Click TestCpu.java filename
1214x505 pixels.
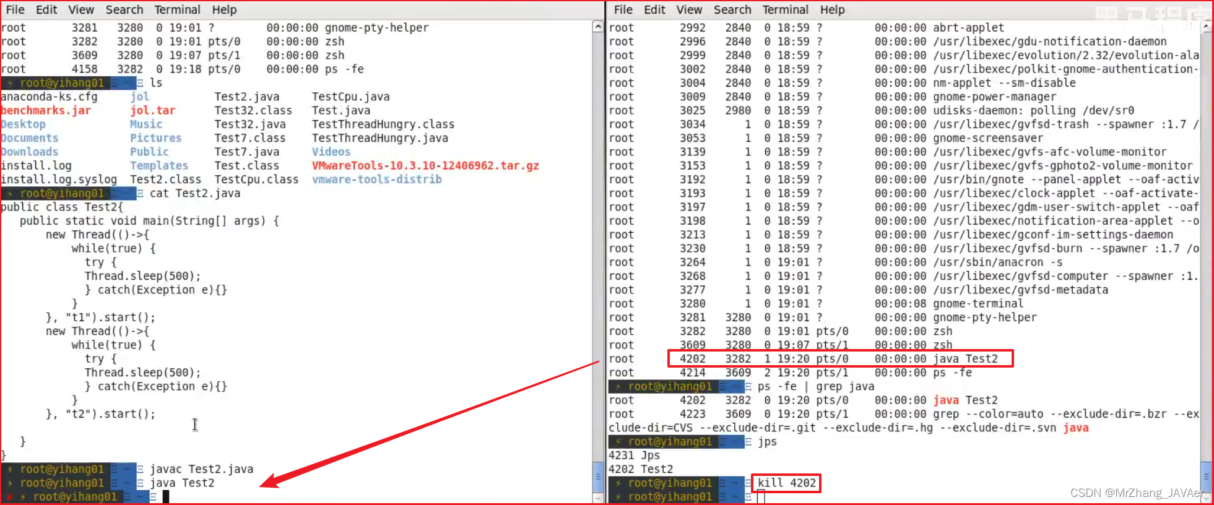[x=351, y=97]
